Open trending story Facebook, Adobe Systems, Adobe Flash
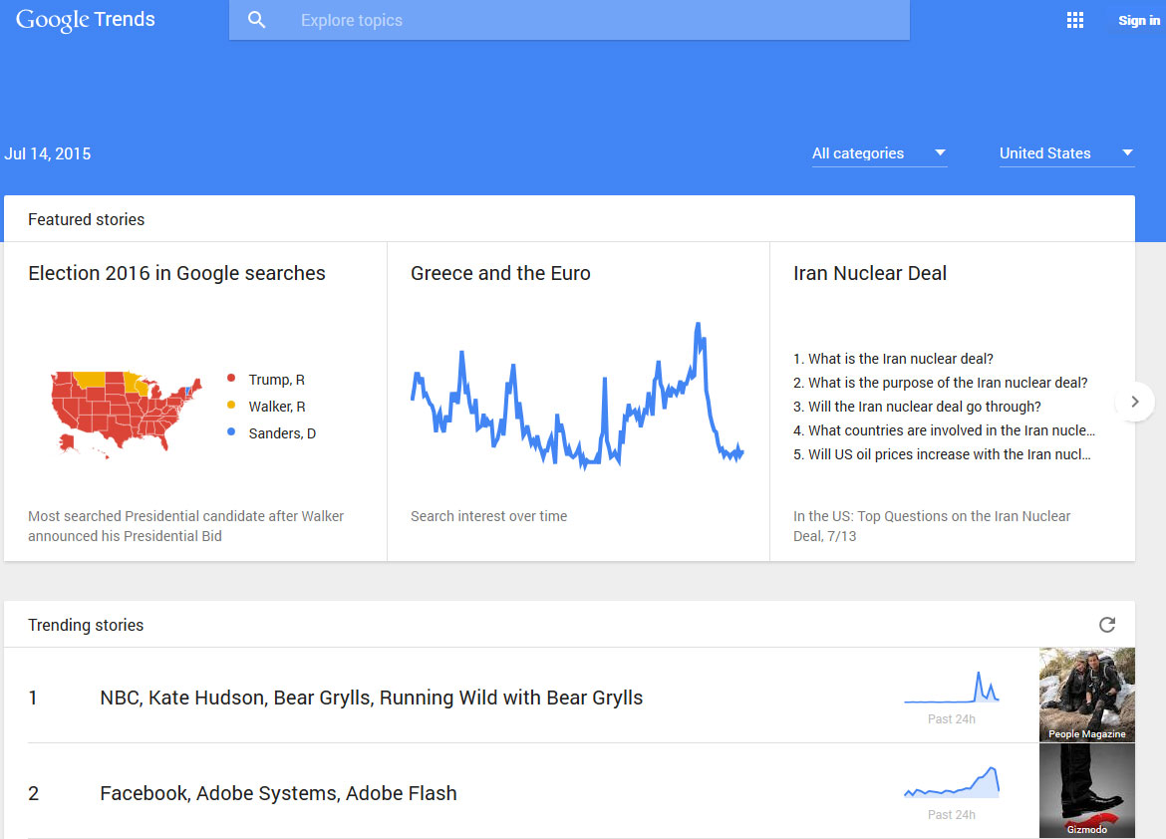This screenshot has width=1166, height=839. point(278,793)
